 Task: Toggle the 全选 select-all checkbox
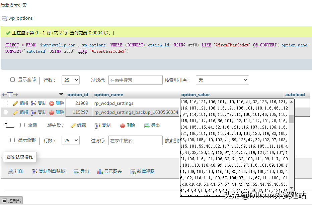tap(23, 125)
